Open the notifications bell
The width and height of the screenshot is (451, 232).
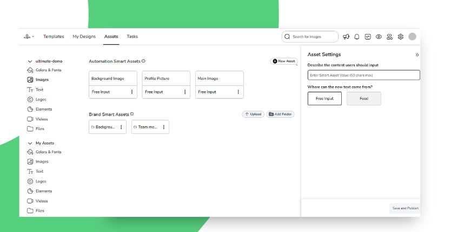[357, 37]
